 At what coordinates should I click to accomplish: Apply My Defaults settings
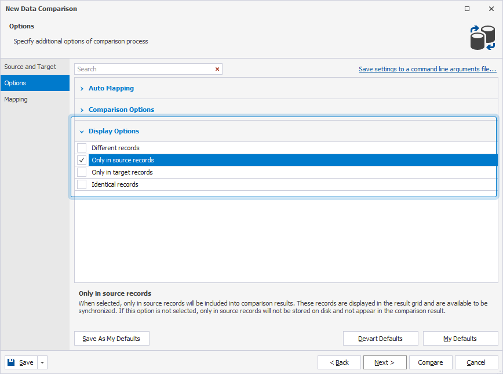[460, 338]
